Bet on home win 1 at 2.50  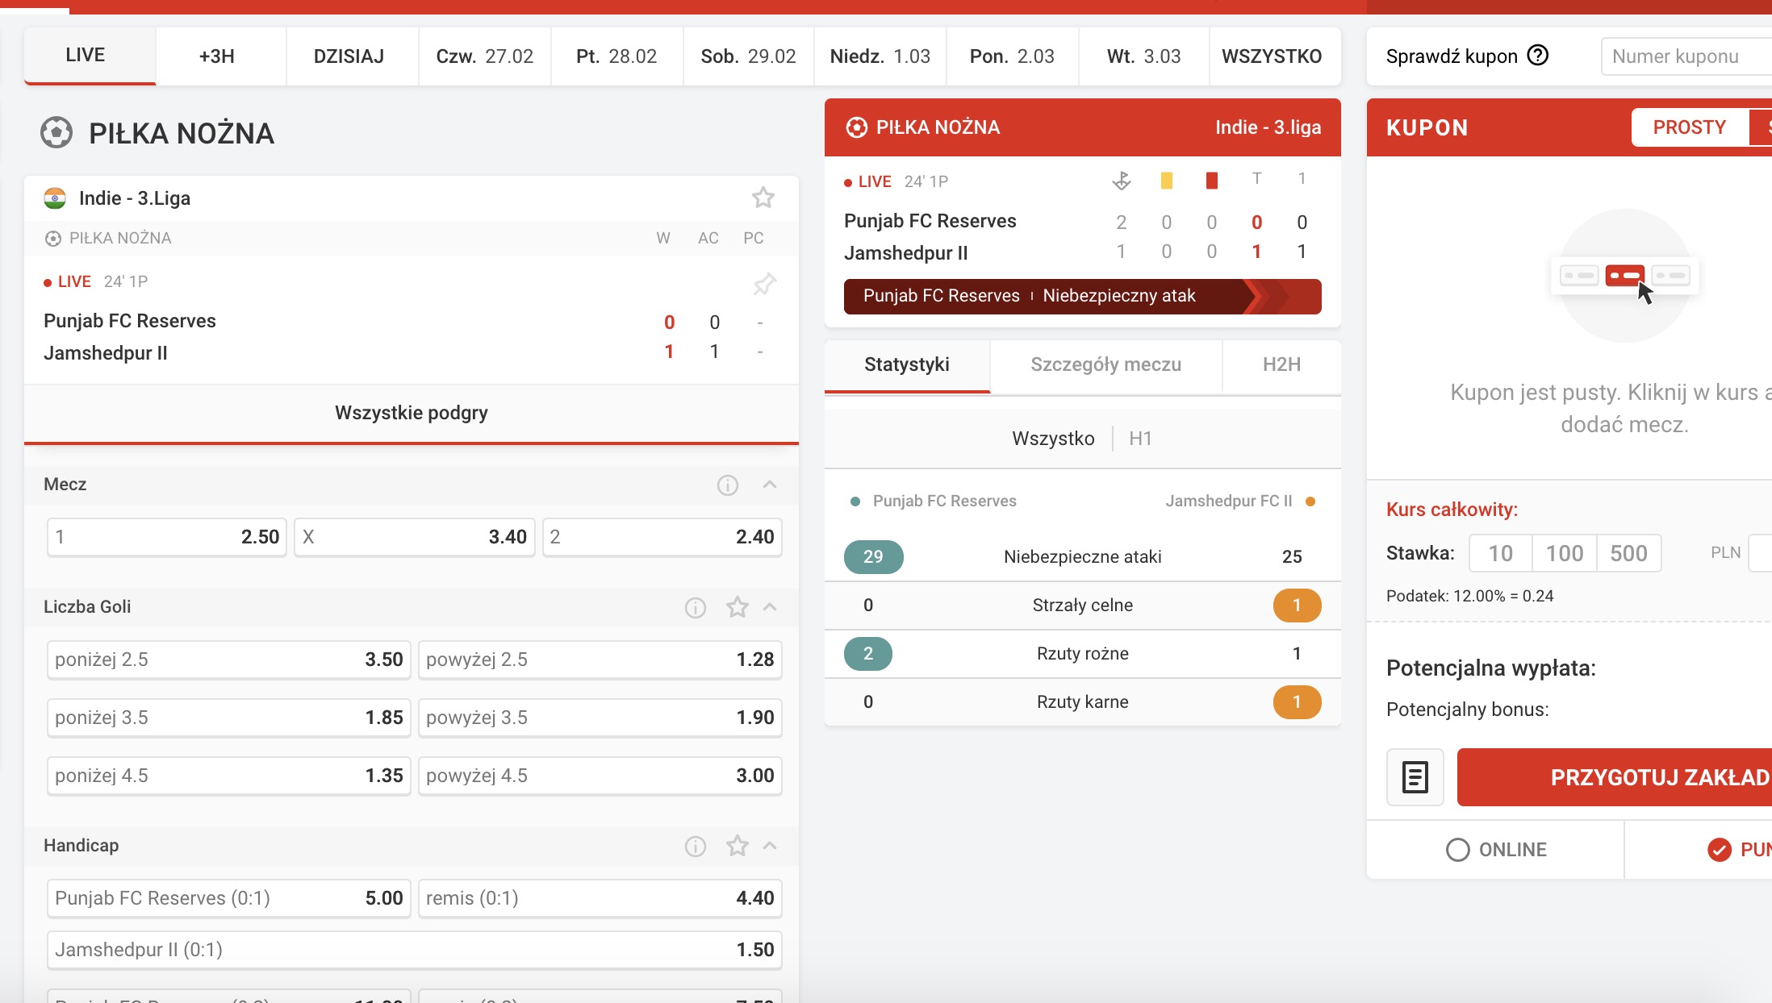167,537
